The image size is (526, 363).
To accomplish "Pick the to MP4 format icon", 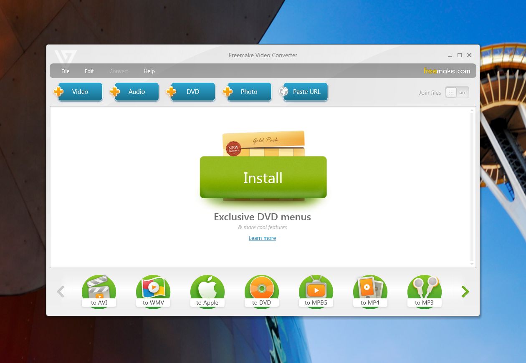I will click(370, 292).
